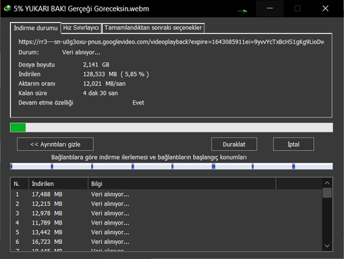The image size is (344, 259).
Task: Select connection row 4 with 11,789 MB
Action: pos(166,223)
